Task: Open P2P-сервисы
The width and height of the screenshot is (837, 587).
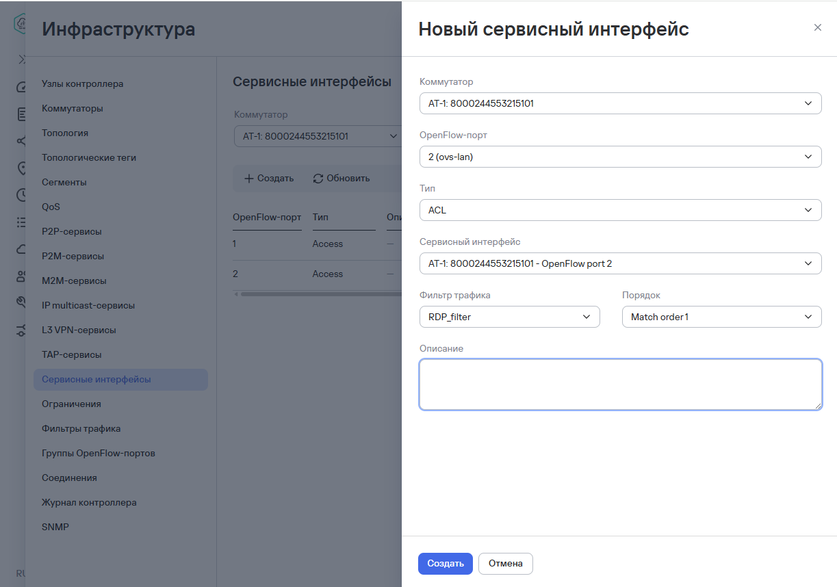Action: (72, 232)
